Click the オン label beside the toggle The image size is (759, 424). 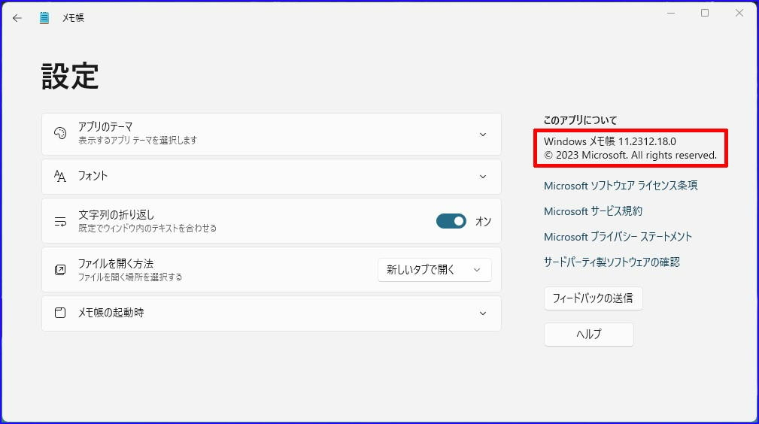coord(483,221)
